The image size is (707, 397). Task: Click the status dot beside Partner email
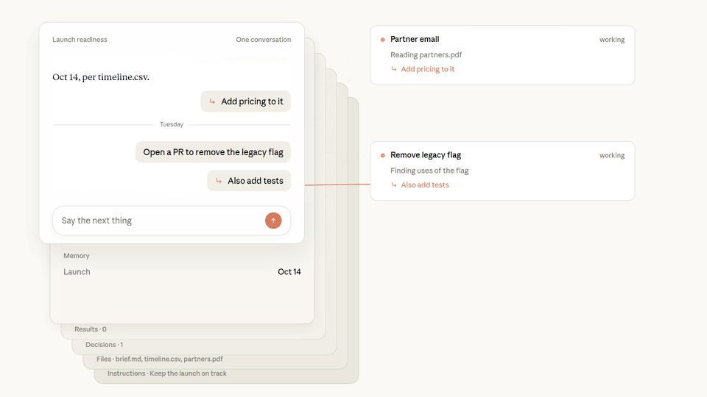tap(382, 40)
